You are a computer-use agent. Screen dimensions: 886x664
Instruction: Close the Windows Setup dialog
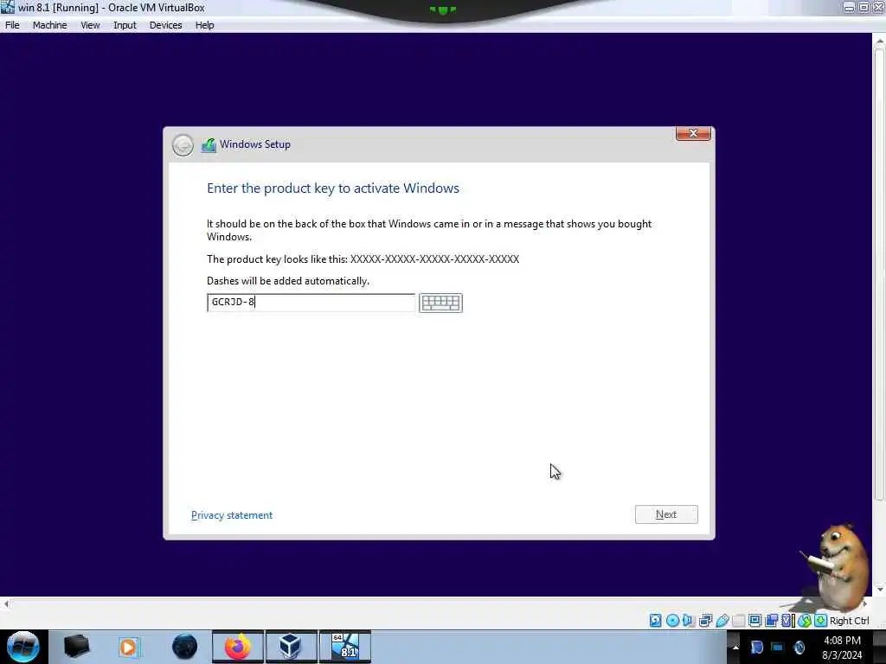pos(693,134)
